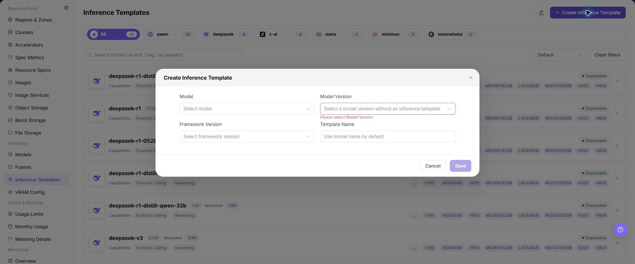The height and width of the screenshot is (264, 635).
Task: Click the export/upload icon button
Action: click(x=541, y=13)
